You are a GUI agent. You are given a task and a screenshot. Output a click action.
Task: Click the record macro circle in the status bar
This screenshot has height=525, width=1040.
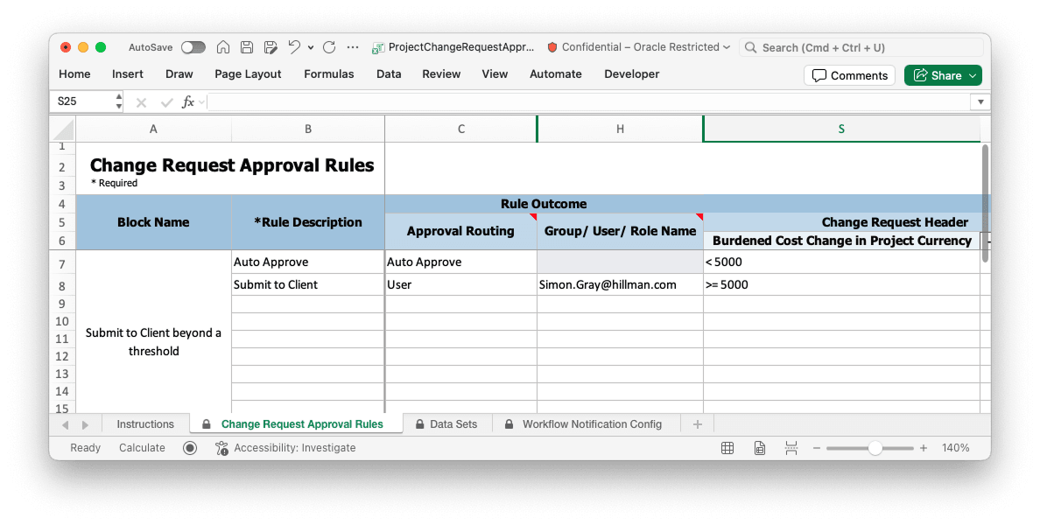[189, 447]
